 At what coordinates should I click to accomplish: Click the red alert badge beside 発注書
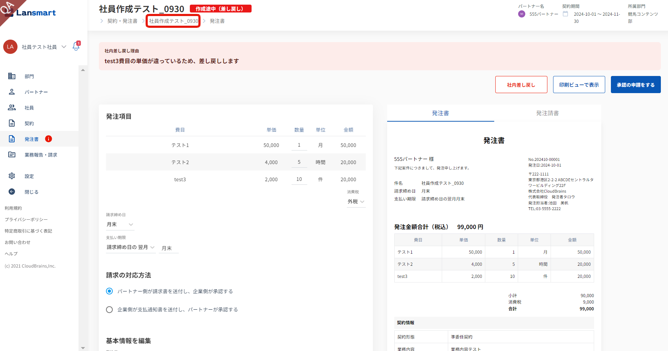click(49, 139)
